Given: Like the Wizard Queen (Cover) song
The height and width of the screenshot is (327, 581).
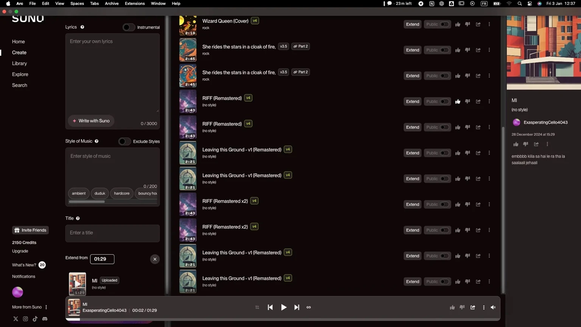Looking at the screenshot, I should tap(458, 24).
